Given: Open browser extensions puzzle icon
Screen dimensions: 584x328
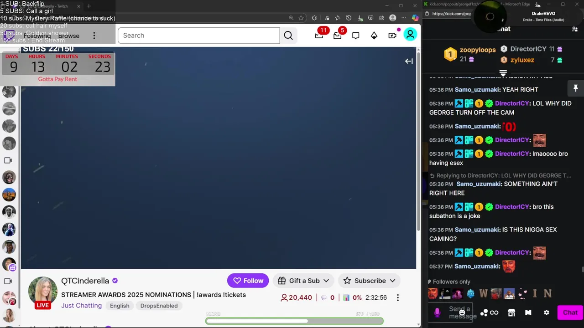Looking at the screenshot, I should [314, 18].
